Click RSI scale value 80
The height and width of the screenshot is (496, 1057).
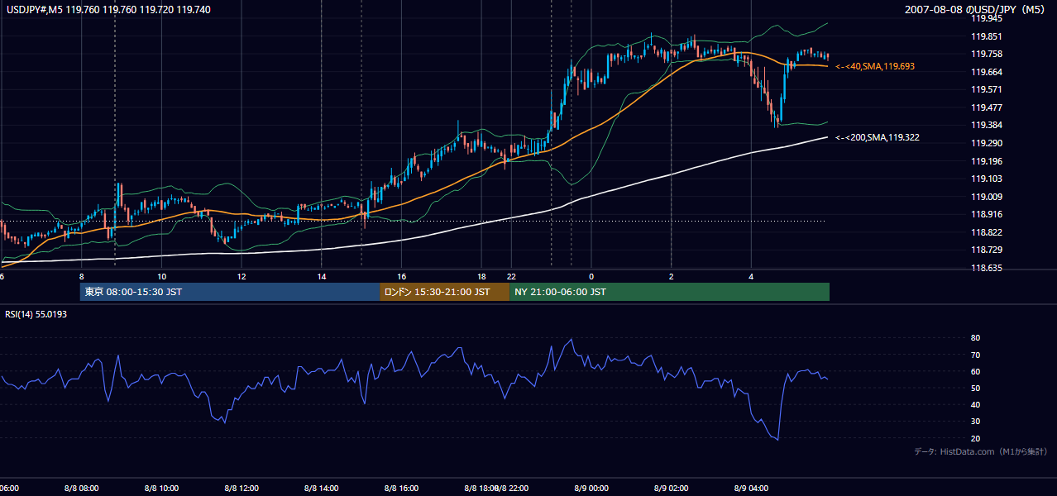click(975, 338)
